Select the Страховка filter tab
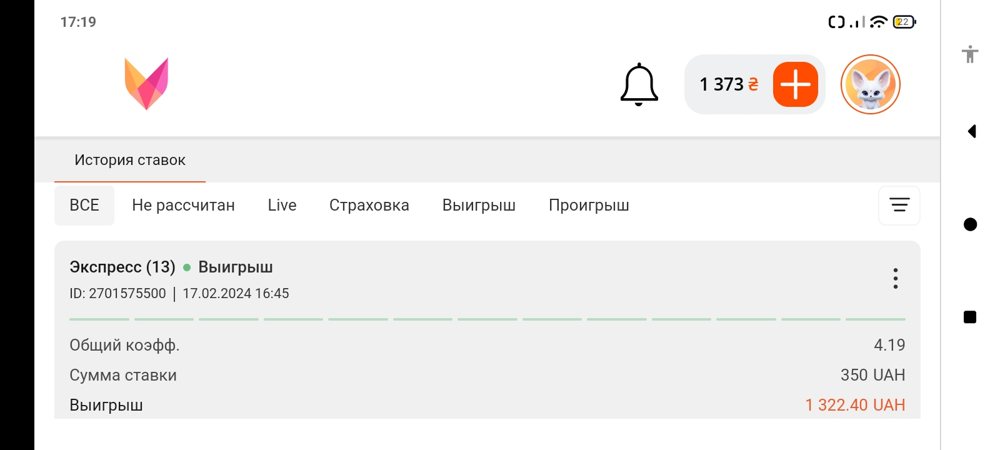Screen dimensions: 1000x450 click(x=369, y=205)
